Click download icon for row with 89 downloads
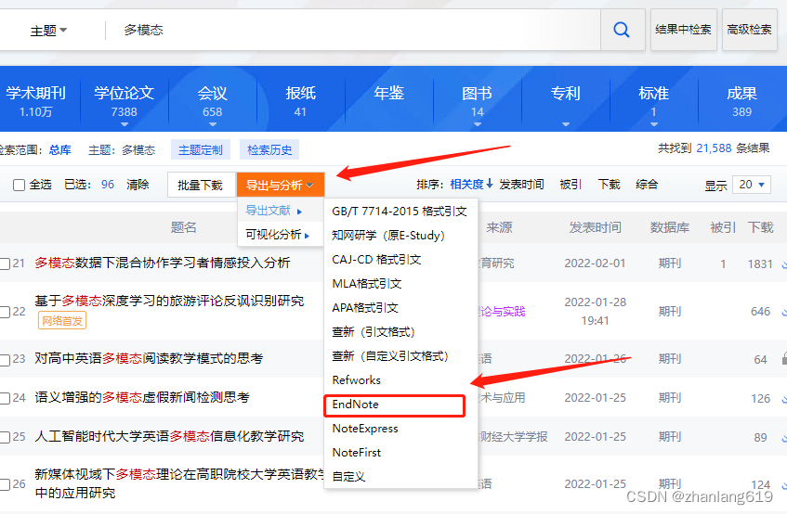787x514 pixels. point(784,437)
